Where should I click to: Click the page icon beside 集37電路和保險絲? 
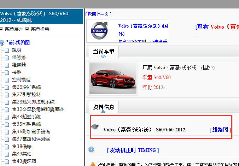pos(7,139)
